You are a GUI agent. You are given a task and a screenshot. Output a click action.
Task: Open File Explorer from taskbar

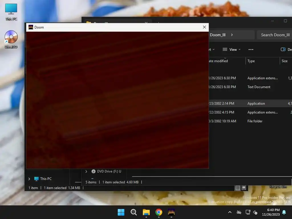[146, 212]
